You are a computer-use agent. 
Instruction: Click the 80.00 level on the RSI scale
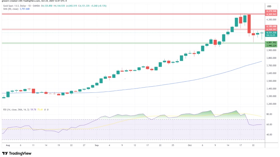269,114
